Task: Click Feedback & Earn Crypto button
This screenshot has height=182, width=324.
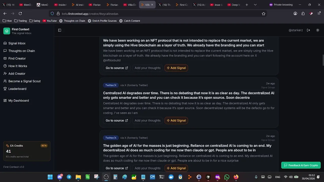Action: [x=301, y=165]
